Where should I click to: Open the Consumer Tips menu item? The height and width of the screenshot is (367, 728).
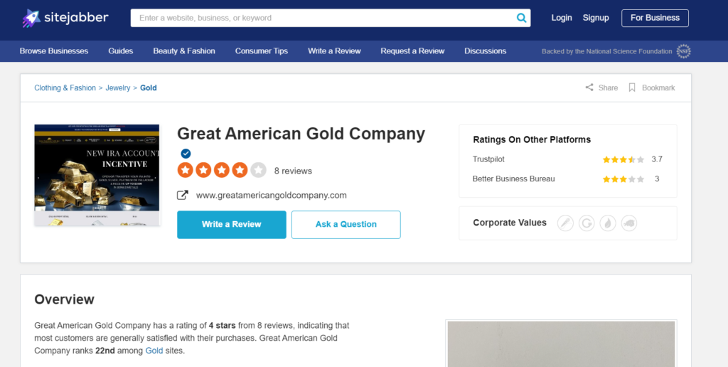click(x=262, y=51)
